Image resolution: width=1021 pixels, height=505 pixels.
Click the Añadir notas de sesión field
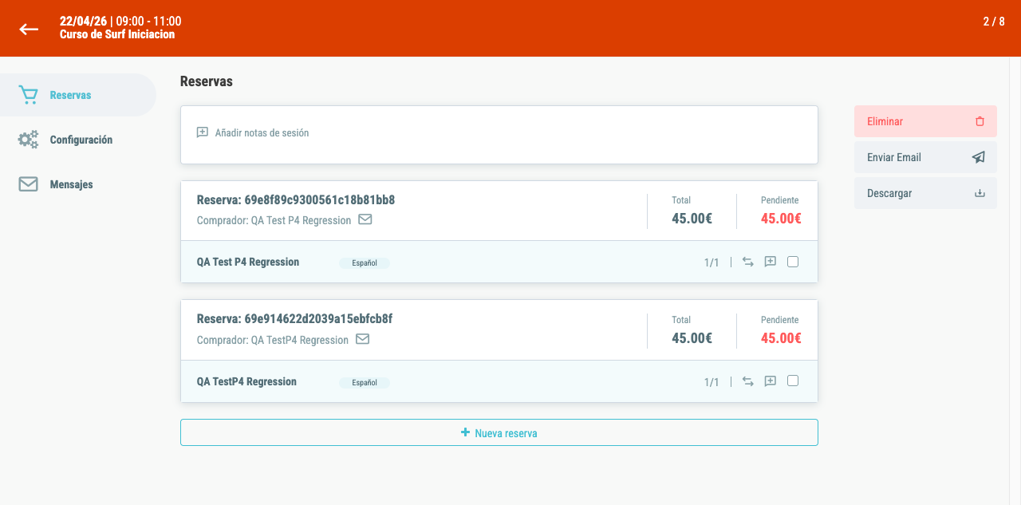point(499,135)
